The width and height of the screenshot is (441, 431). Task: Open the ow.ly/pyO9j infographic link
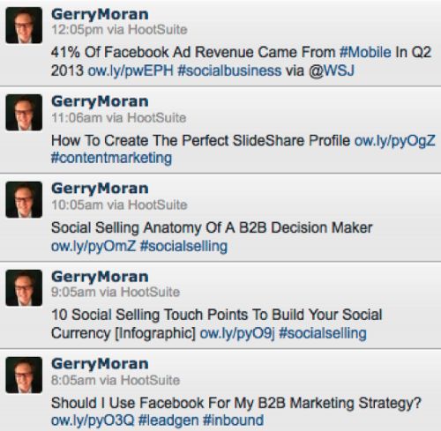point(237,333)
